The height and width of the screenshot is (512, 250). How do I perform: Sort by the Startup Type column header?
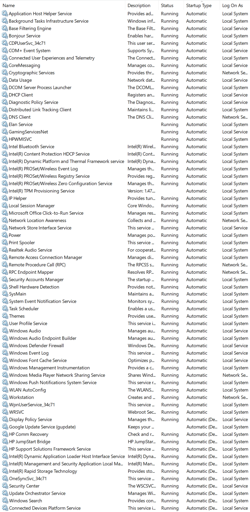click(199, 6)
